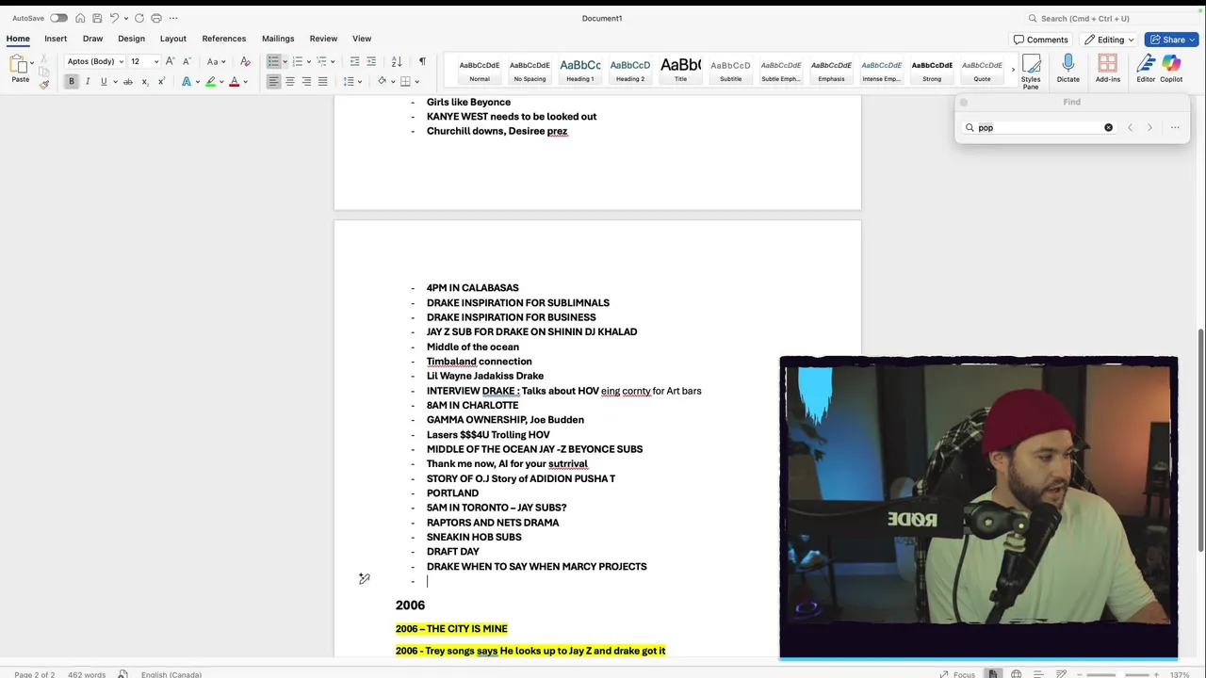1206x678 pixels.
Task: Click the Share button
Action: [x=1171, y=40]
